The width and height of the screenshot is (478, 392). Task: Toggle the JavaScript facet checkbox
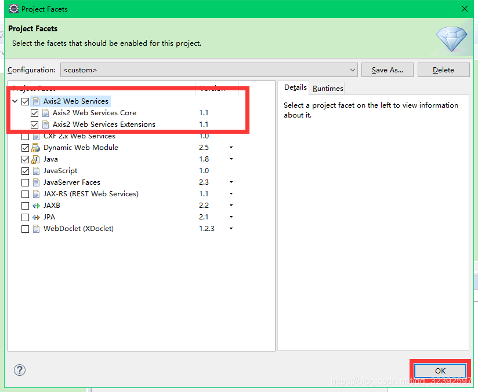(26, 171)
